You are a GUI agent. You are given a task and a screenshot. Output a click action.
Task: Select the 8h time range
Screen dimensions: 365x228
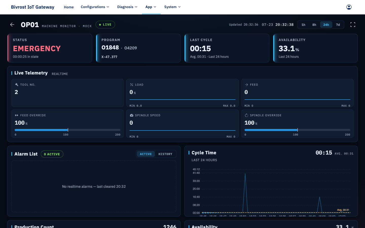pyautogui.click(x=314, y=25)
